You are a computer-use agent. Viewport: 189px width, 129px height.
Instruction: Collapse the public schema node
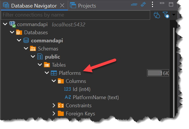(x=33, y=57)
